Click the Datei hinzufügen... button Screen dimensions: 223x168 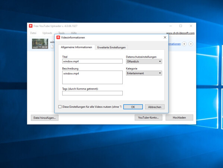click(x=45, y=118)
